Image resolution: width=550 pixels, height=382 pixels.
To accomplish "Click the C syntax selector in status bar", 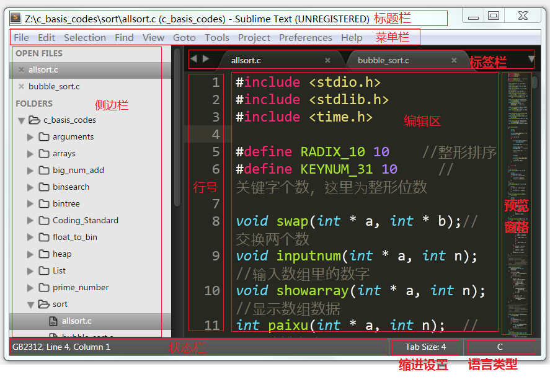I will coord(500,347).
